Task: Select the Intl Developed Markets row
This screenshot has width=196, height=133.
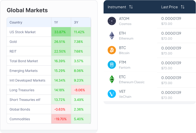Action: 49,80
